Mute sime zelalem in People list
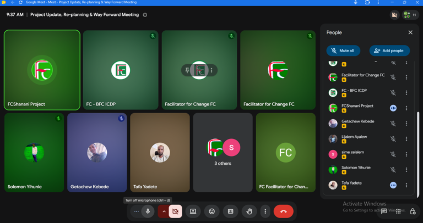This screenshot has height=223, width=423. click(393, 154)
